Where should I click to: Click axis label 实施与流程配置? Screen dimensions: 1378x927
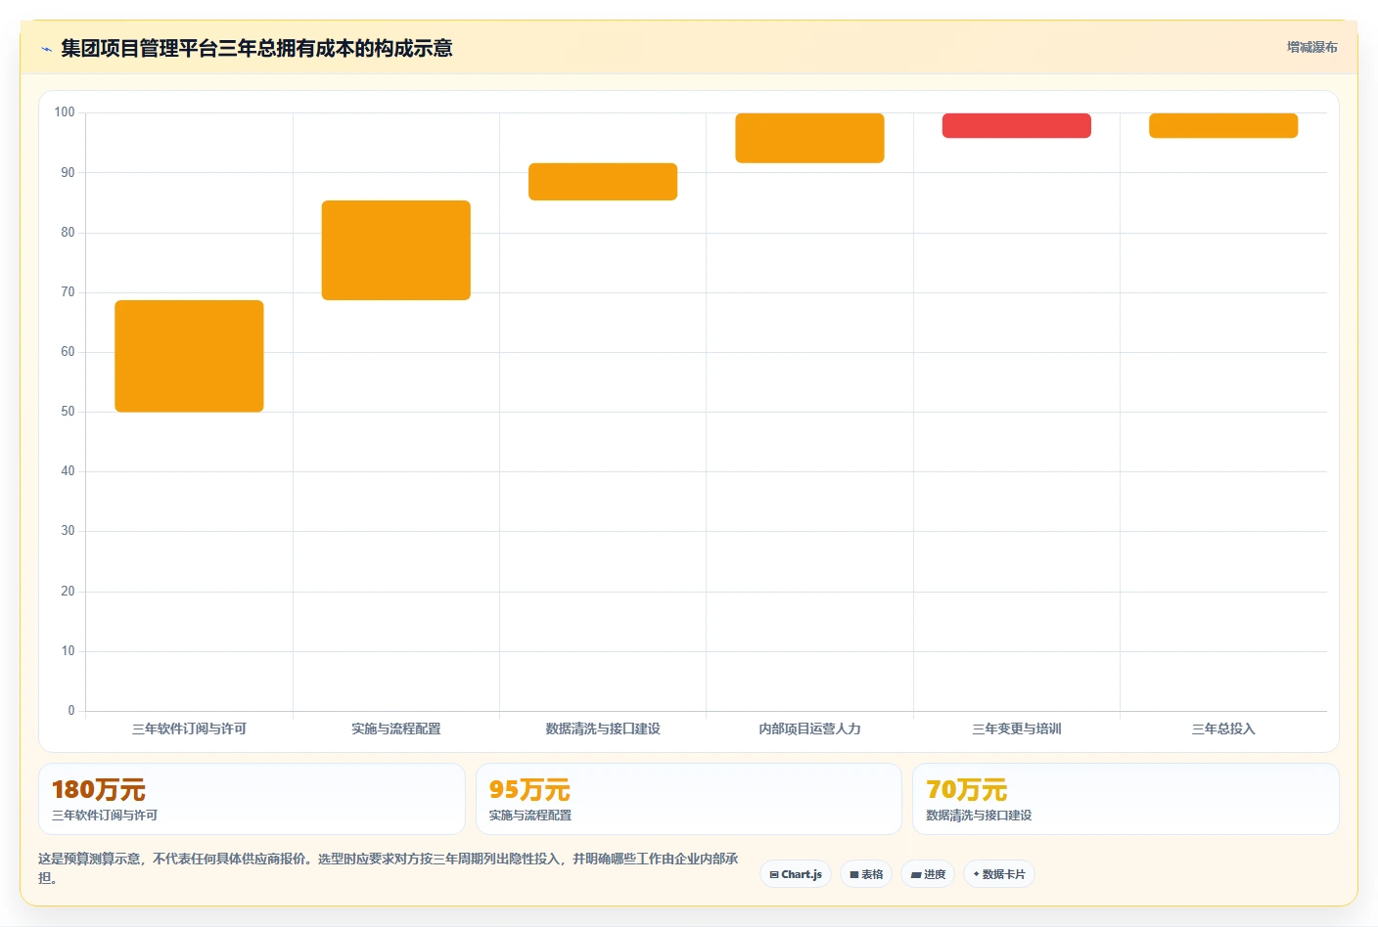pyautogui.click(x=396, y=728)
